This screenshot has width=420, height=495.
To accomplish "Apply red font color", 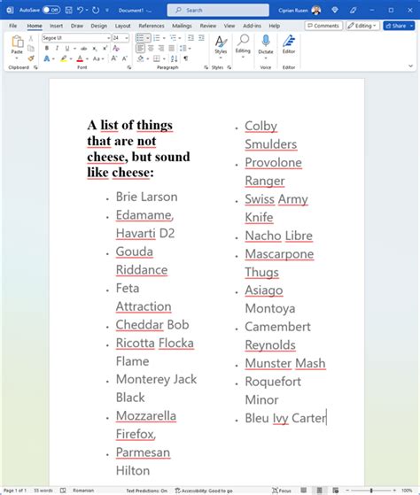I will [x=80, y=58].
